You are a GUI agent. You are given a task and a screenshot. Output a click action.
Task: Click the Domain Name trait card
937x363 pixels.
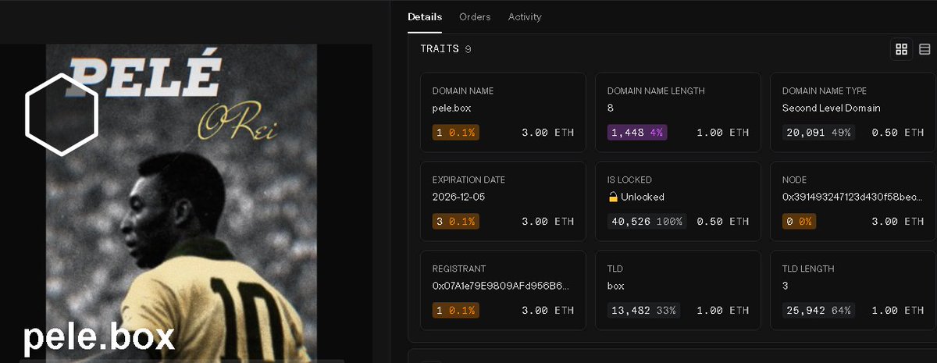point(503,112)
